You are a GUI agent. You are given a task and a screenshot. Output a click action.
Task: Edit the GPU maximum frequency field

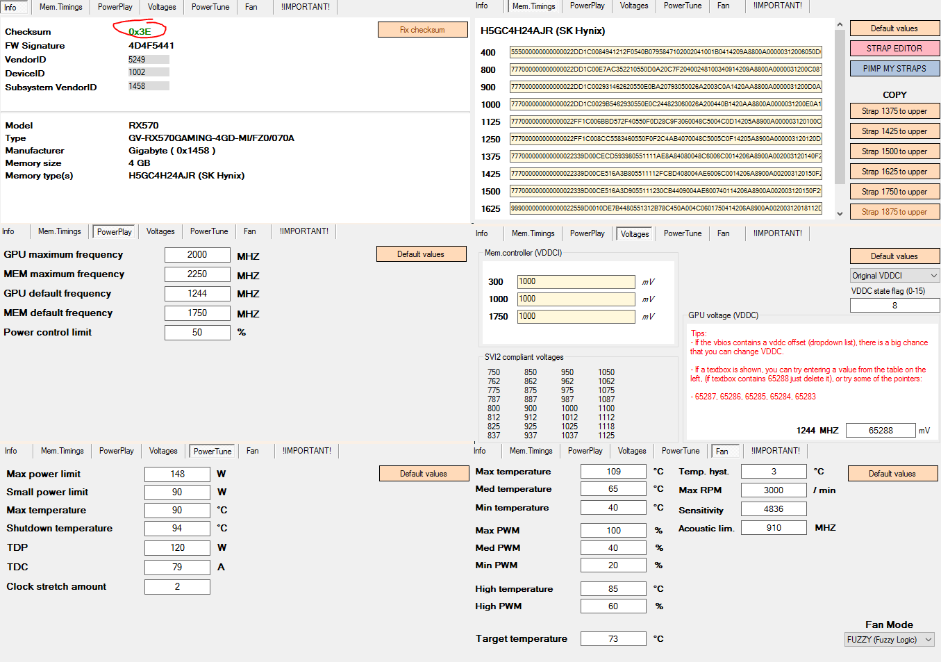197,255
